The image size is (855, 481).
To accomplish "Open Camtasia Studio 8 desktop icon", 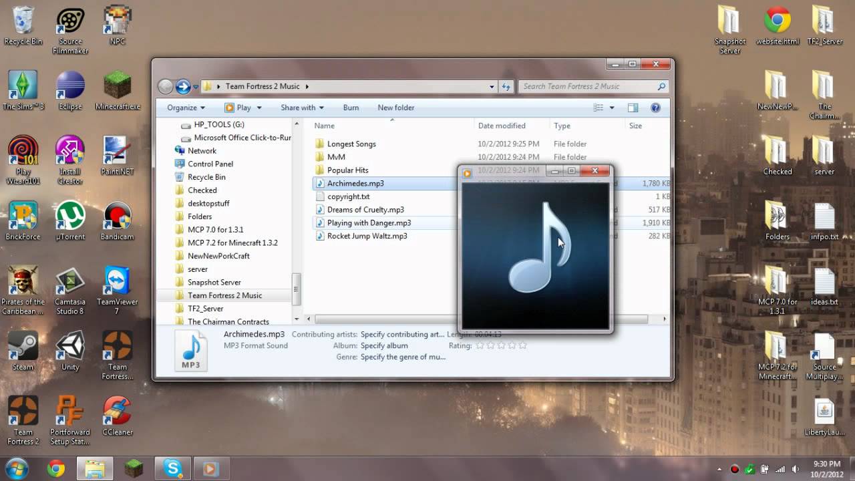I will tap(70, 291).
